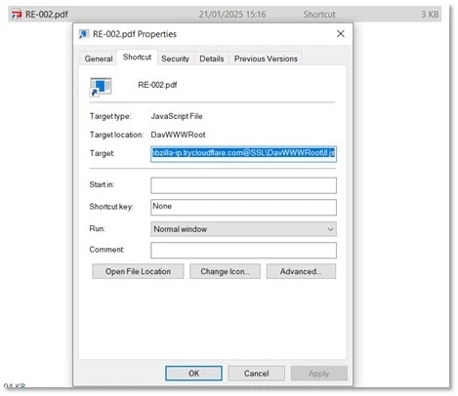Switch to the General tab
Image resolution: width=458 pixels, height=396 pixels.
[x=99, y=59]
